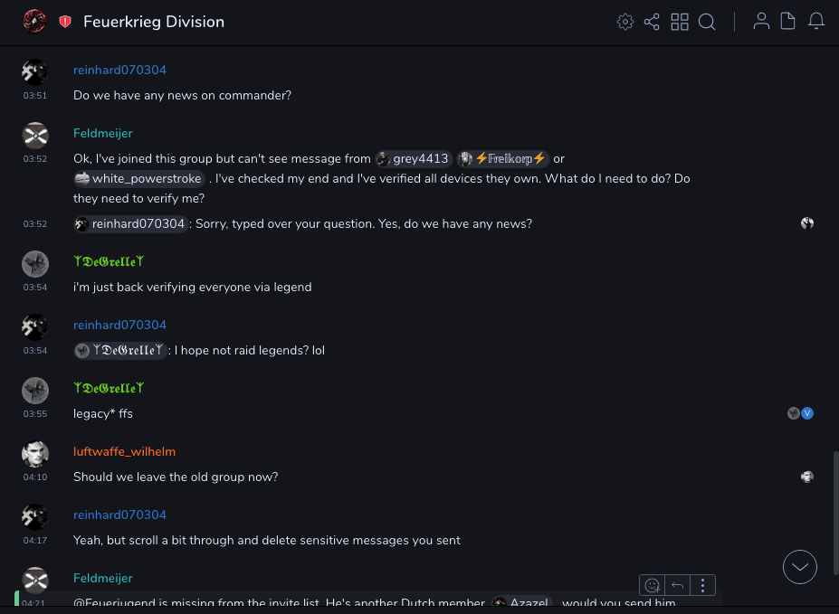Click the white_powerstroke mention pill
Screen dimensions: 839x614
click(139, 179)
